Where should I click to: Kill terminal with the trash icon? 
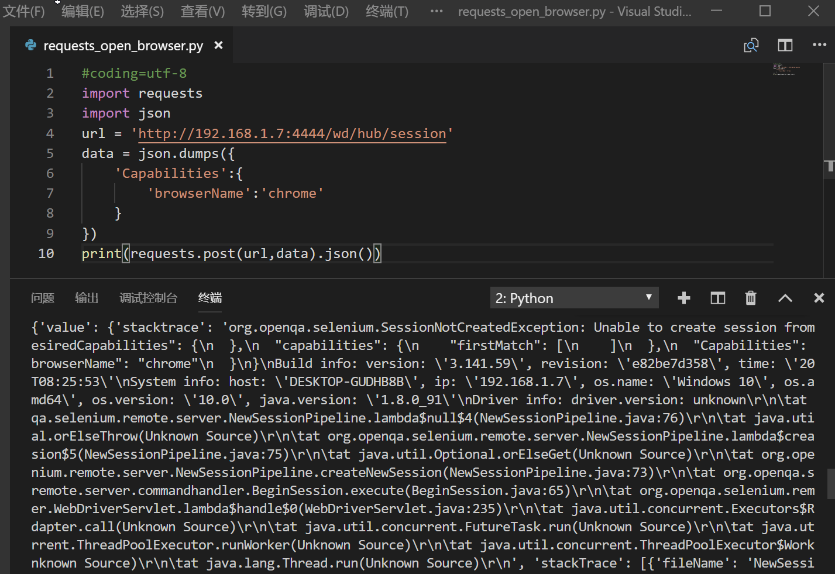(751, 298)
